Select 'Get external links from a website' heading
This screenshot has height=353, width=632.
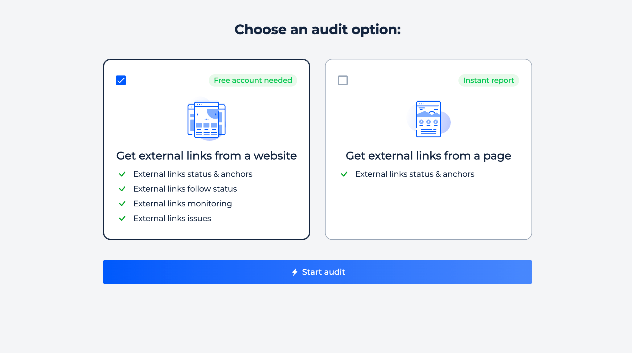207,156
